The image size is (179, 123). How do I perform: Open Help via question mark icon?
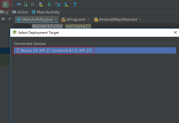(75, 5)
